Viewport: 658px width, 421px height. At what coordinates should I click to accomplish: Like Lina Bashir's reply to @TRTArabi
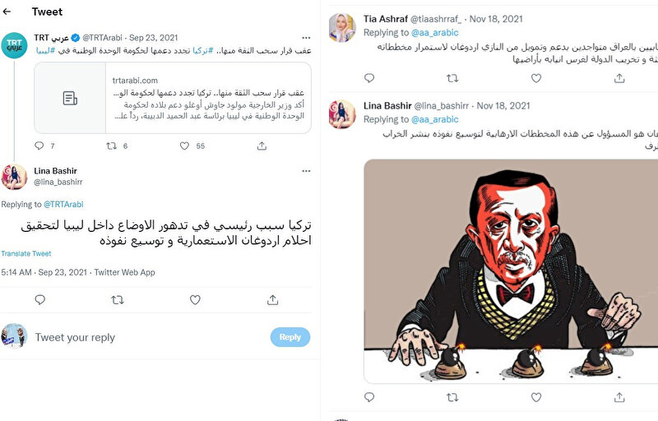click(195, 300)
